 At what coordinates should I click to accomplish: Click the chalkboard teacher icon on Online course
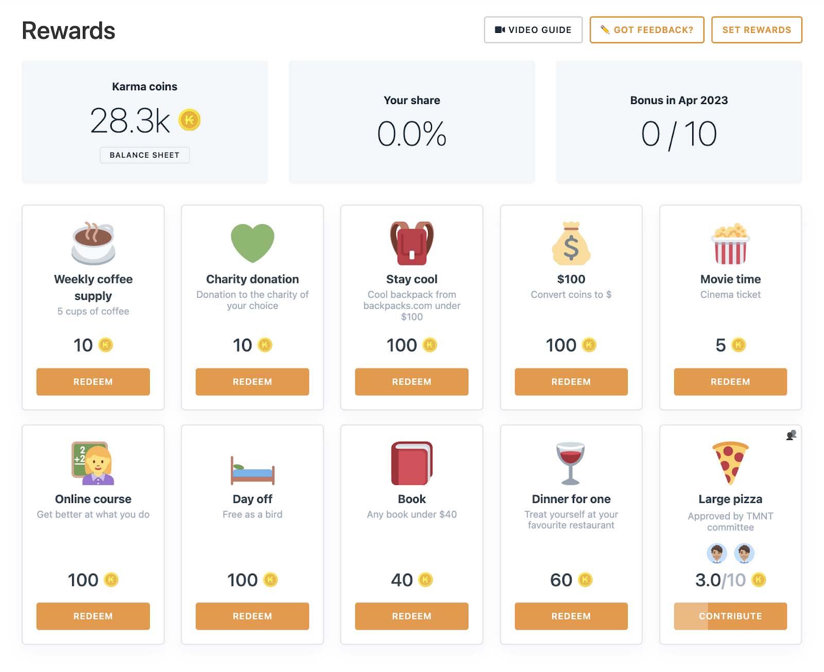click(93, 463)
